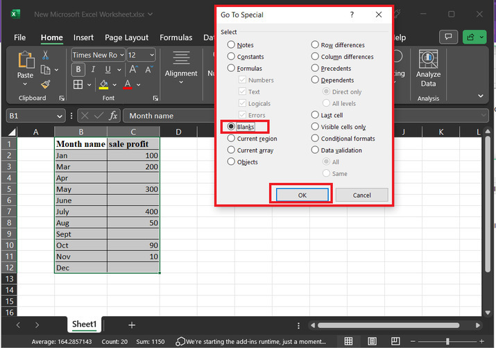Click the Cut scissors icon
The image size is (496, 348).
pyautogui.click(x=45, y=55)
